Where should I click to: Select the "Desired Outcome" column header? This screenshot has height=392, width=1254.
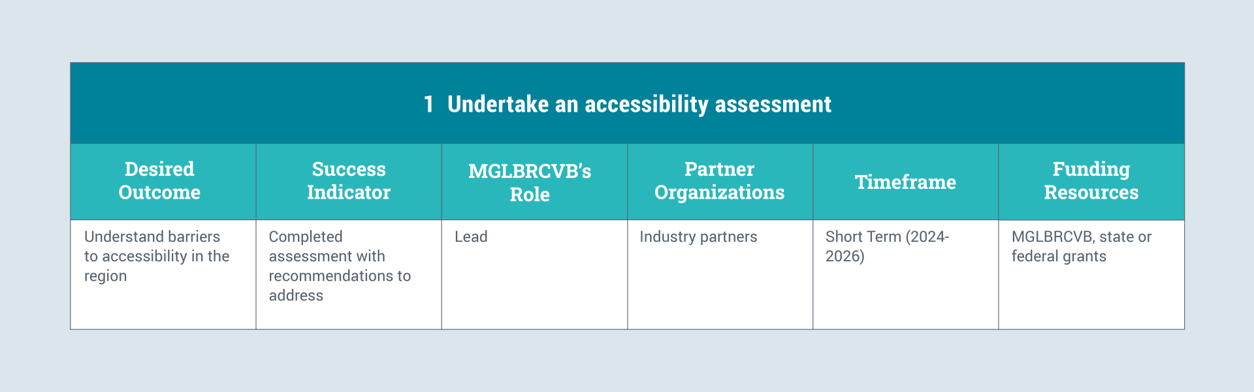click(159, 181)
